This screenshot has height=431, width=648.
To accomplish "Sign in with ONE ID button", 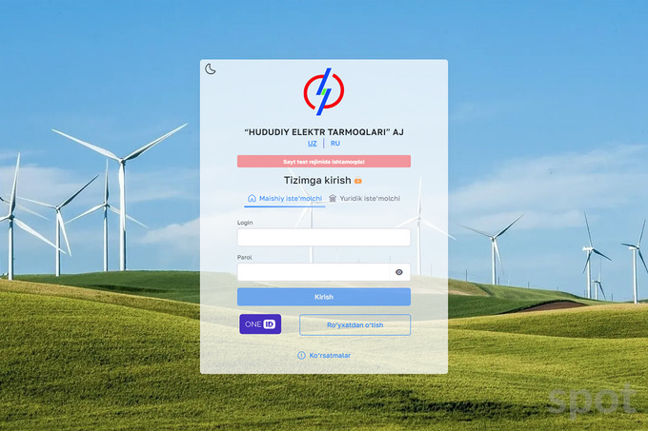I will (x=260, y=324).
